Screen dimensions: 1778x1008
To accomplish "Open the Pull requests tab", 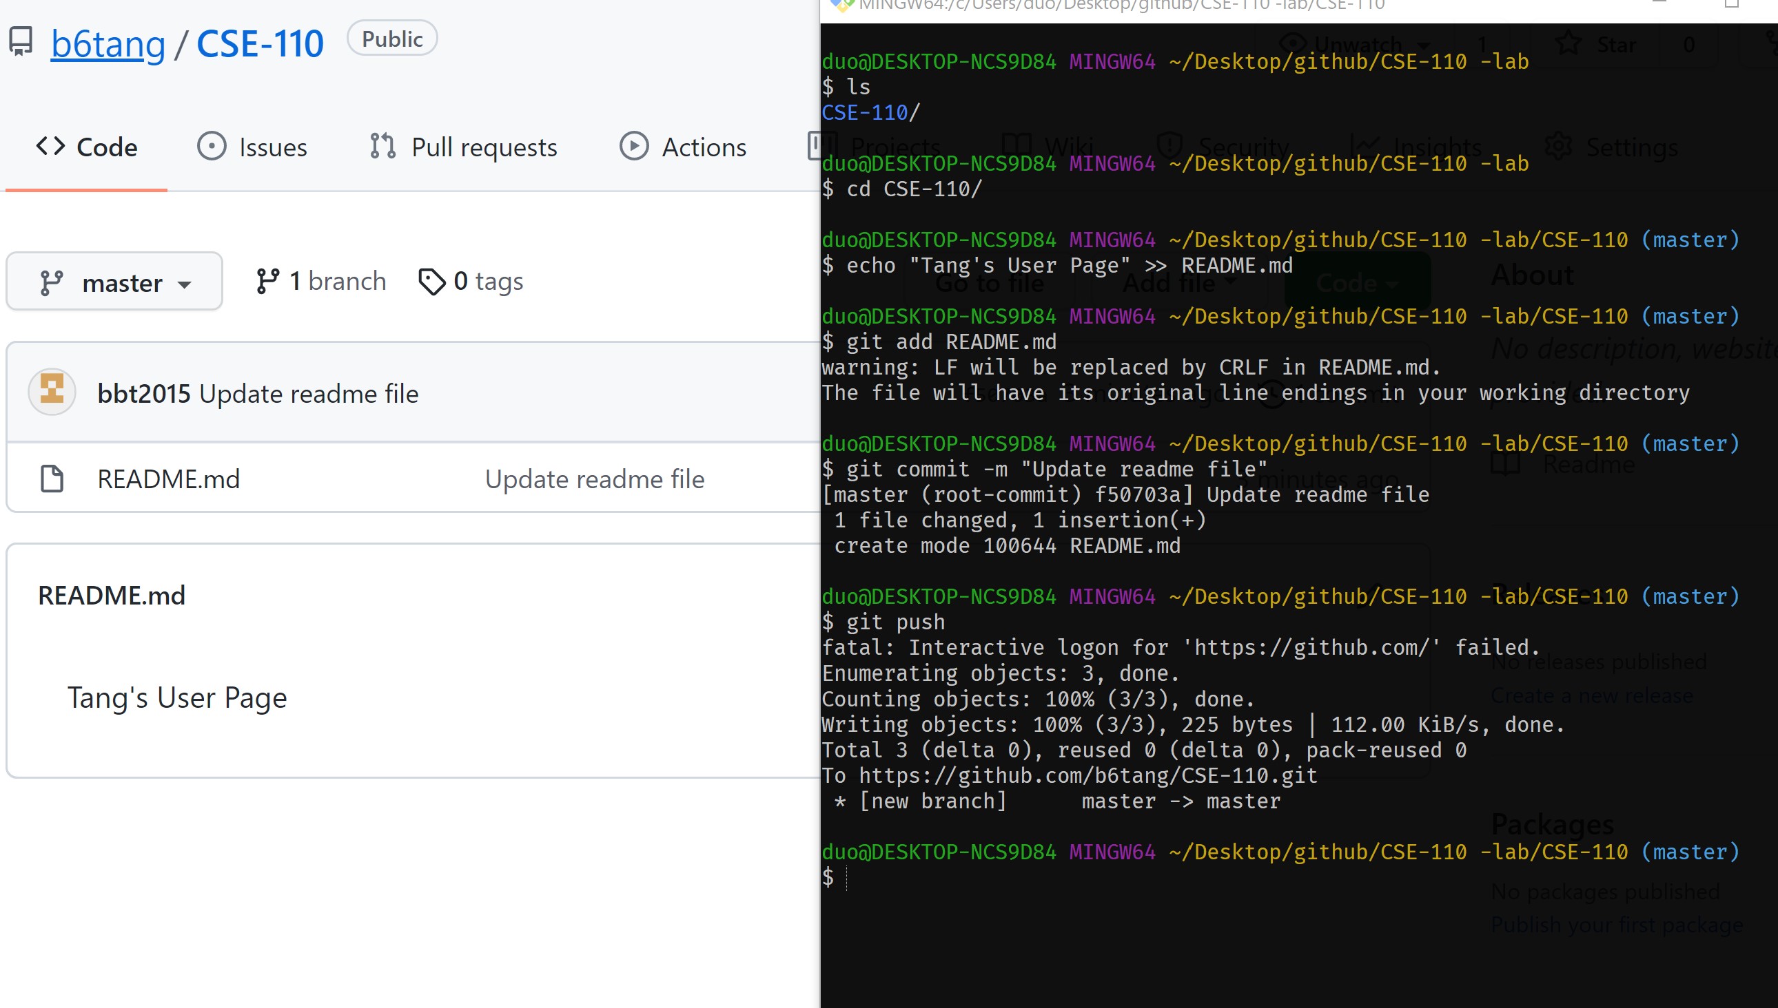I will 464,147.
